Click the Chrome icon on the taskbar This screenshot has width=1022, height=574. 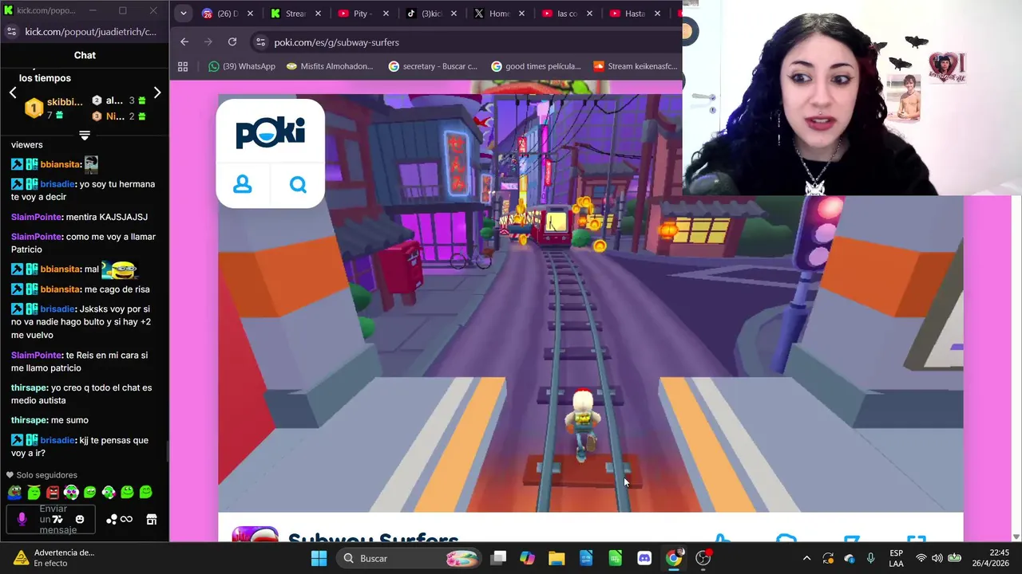pyautogui.click(x=674, y=558)
